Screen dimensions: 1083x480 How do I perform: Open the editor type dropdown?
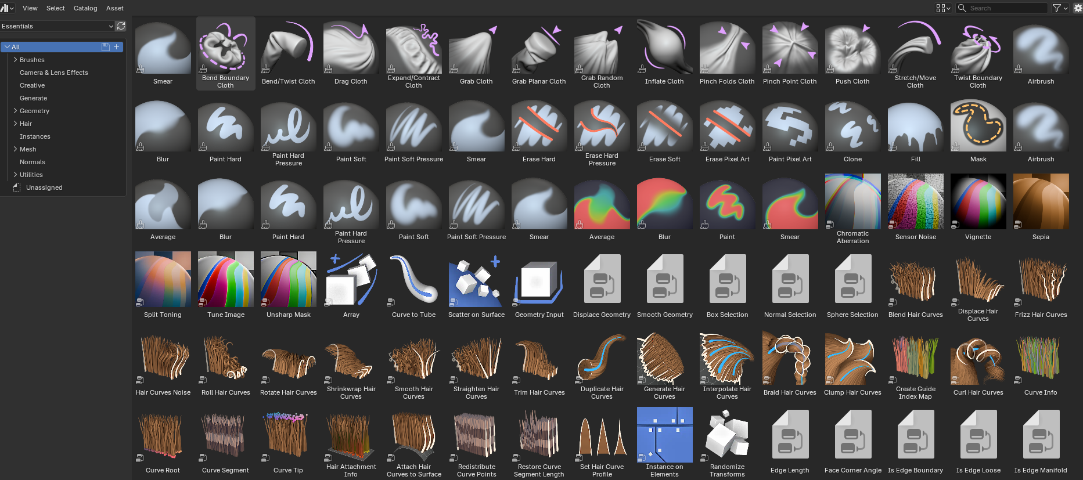click(x=8, y=8)
